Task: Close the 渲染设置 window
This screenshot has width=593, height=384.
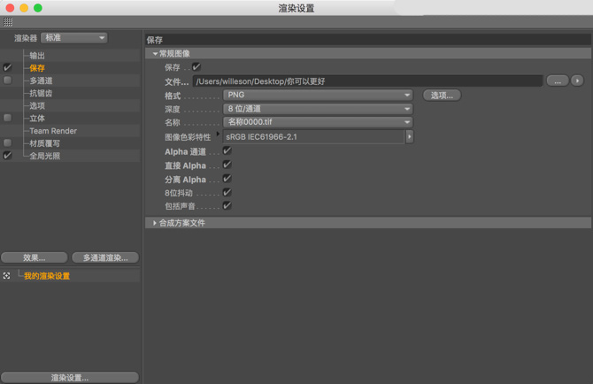Action: pyautogui.click(x=11, y=8)
